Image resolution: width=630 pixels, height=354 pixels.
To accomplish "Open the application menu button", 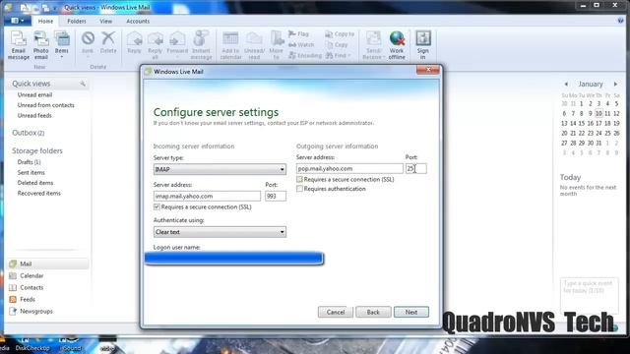I will point(18,21).
